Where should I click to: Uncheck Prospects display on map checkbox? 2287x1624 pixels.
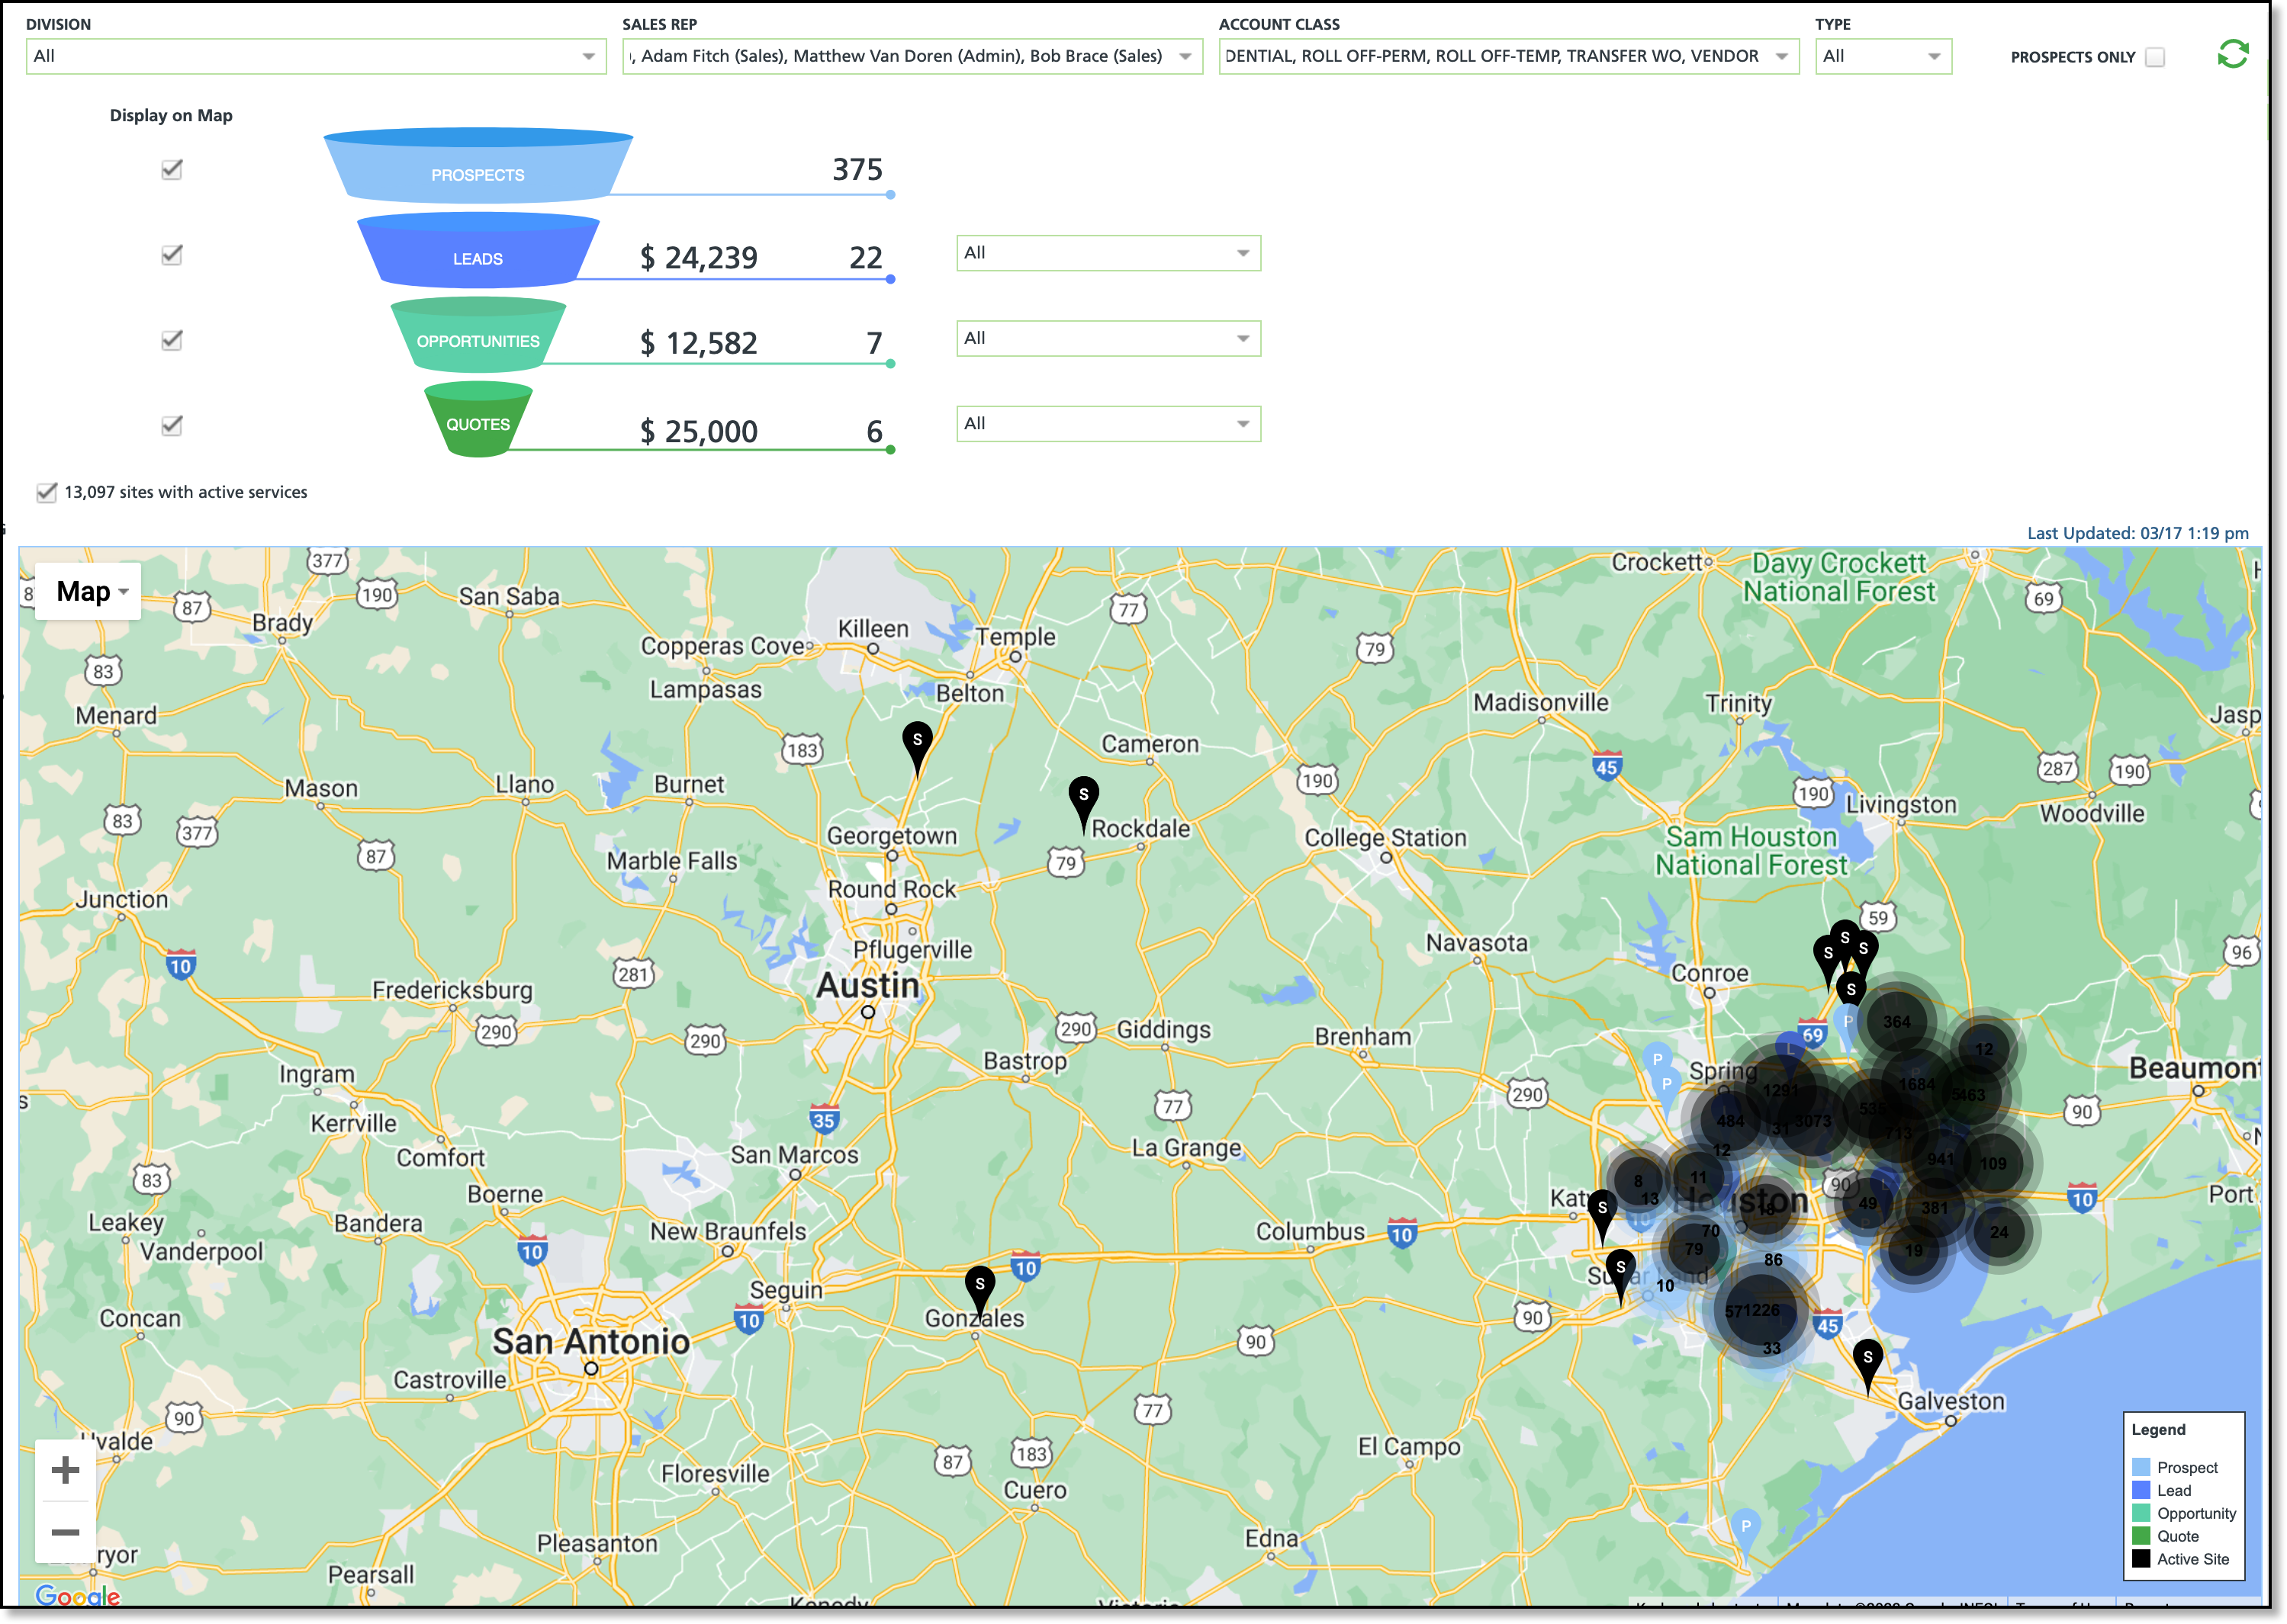pyautogui.click(x=172, y=169)
